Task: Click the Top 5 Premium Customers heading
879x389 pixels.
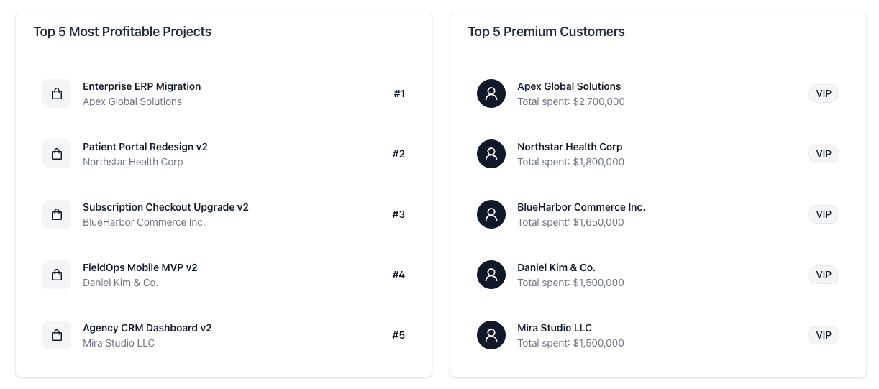Action: [x=546, y=32]
